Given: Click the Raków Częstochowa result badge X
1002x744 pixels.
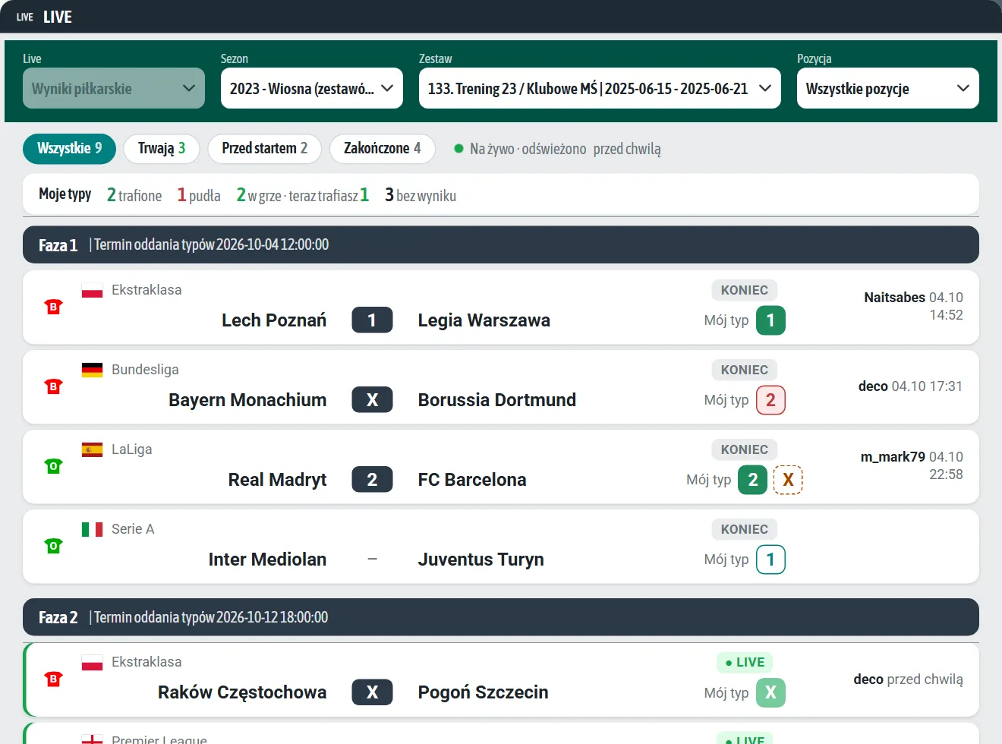Looking at the screenshot, I should (x=372, y=692).
